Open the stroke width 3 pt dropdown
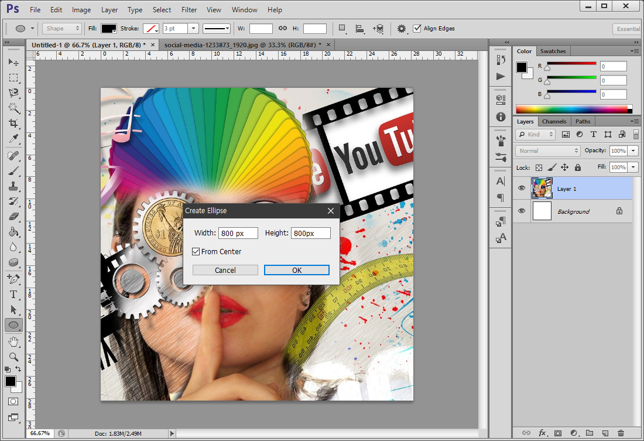Viewport: 644px width, 441px height. coord(193,28)
